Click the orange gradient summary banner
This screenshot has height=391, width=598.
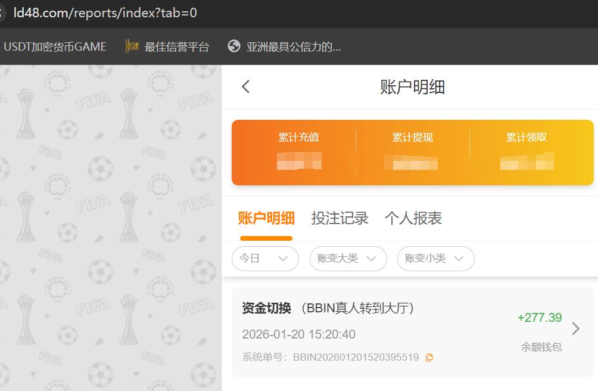tap(413, 152)
